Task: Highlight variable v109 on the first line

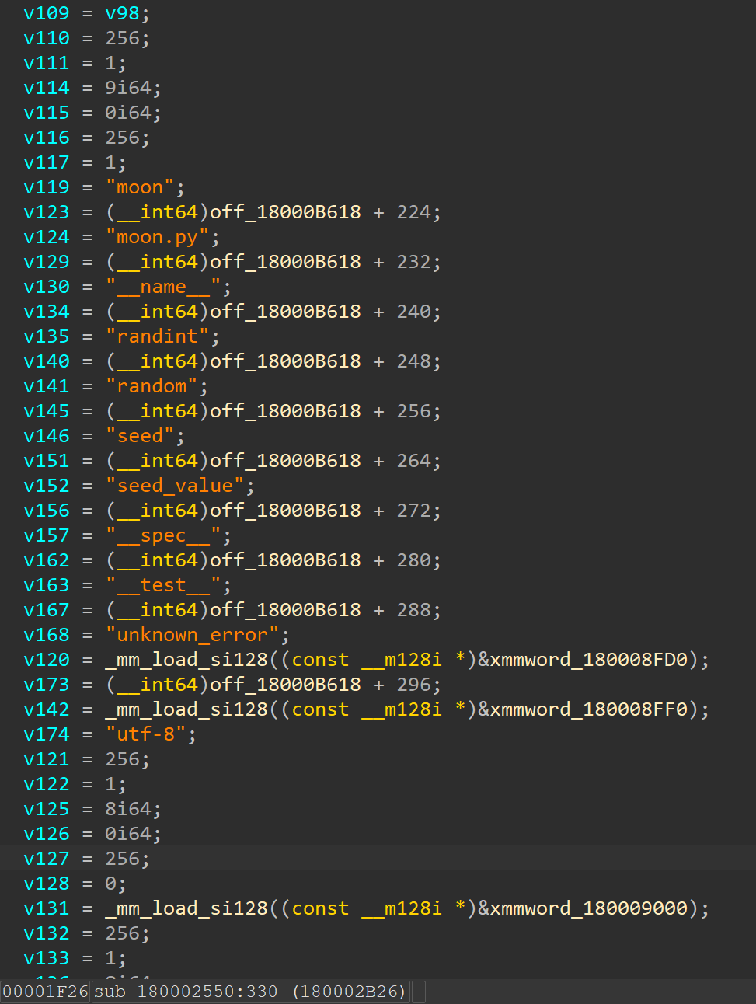Action: [47, 13]
